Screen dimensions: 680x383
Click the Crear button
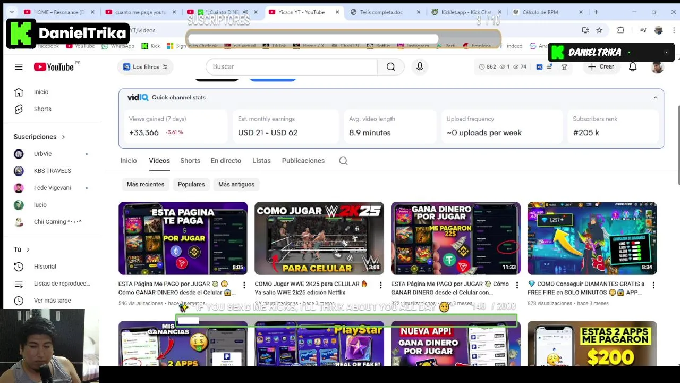tap(601, 67)
